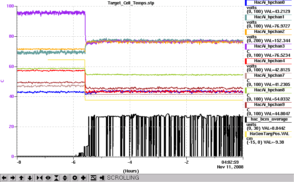
Task: Pan the graph left with the left arrow button
Action: point(4,178)
